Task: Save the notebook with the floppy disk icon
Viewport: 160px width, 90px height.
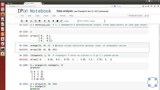Action: (x=22, y=21)
